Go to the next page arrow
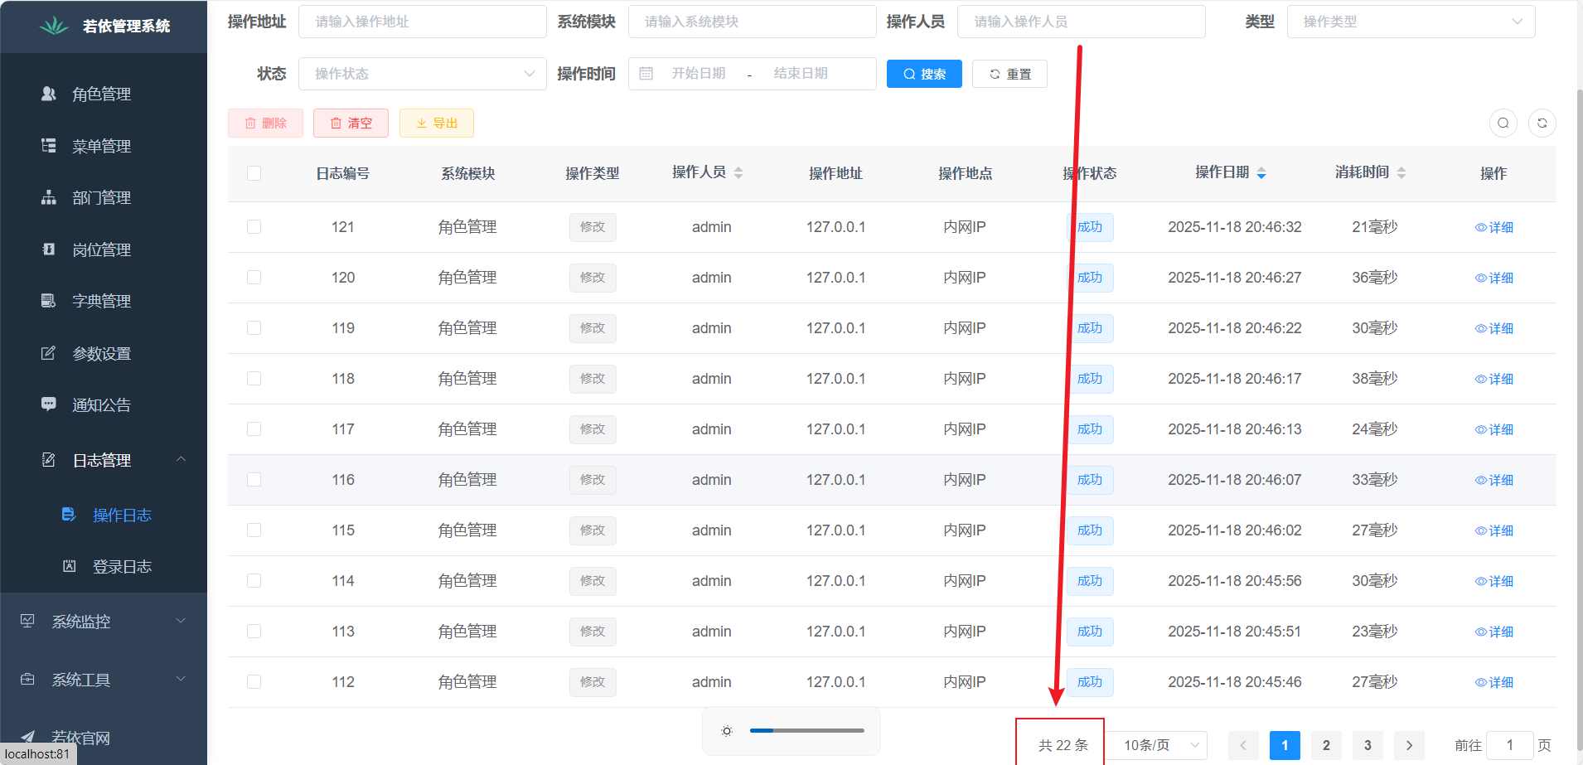 1409,745
